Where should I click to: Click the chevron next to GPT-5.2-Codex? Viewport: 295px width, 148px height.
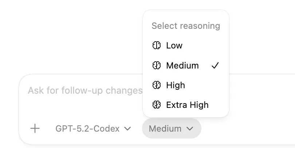coord(127,129)
